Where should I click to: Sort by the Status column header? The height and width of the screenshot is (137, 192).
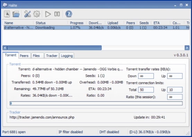41,23
